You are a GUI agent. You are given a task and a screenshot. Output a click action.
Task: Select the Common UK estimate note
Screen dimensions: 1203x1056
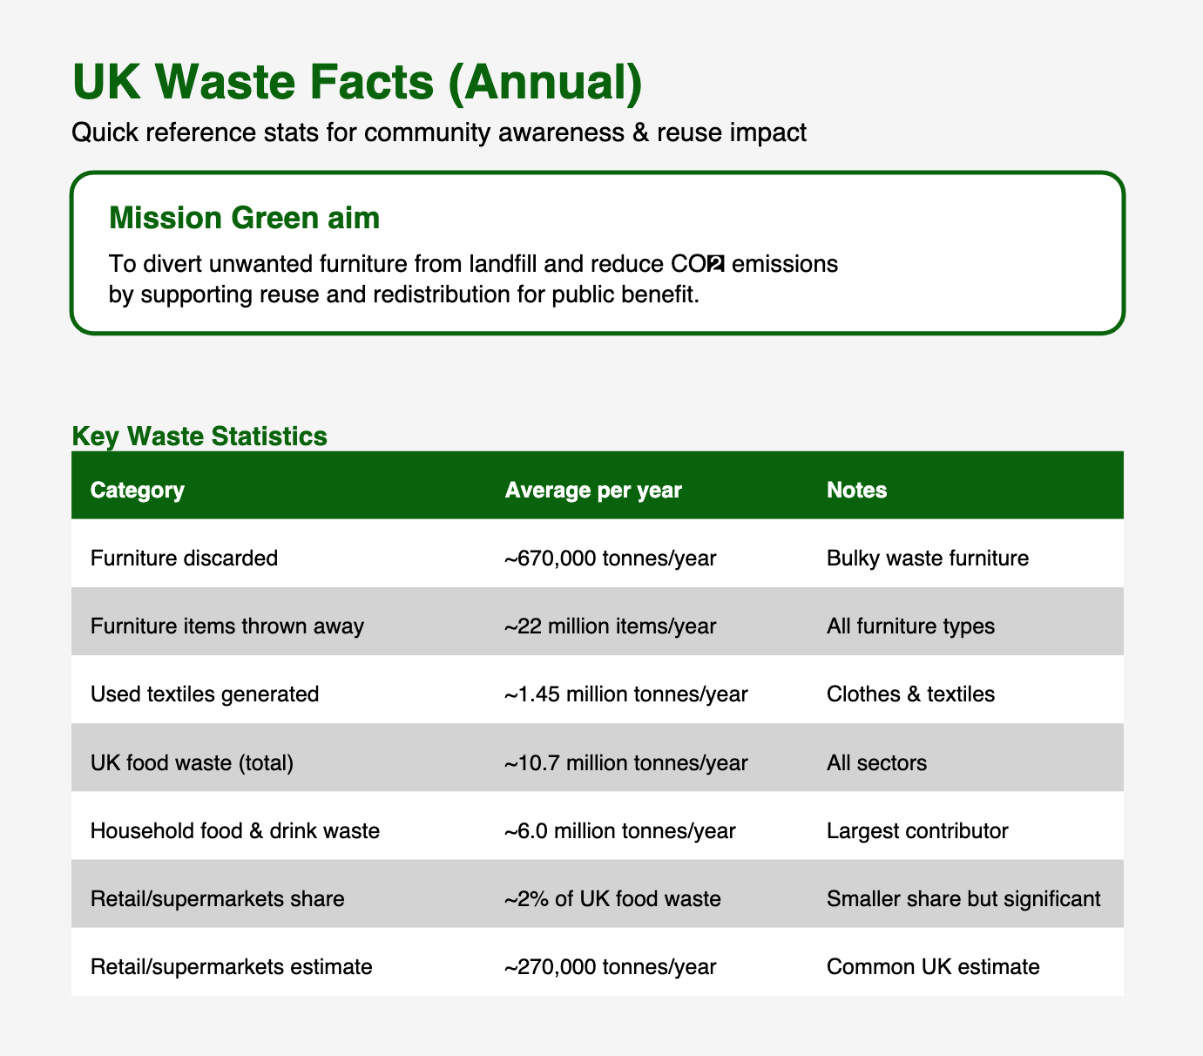click(932, 966)
